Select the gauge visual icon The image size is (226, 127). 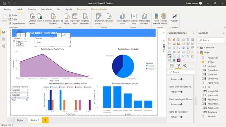click(x=179, y=52)
